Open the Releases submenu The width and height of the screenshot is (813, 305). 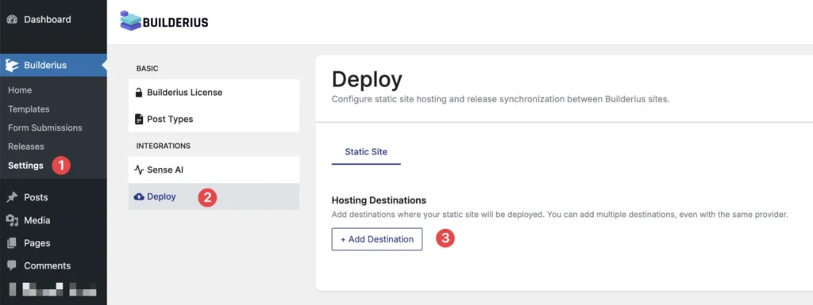26,147
